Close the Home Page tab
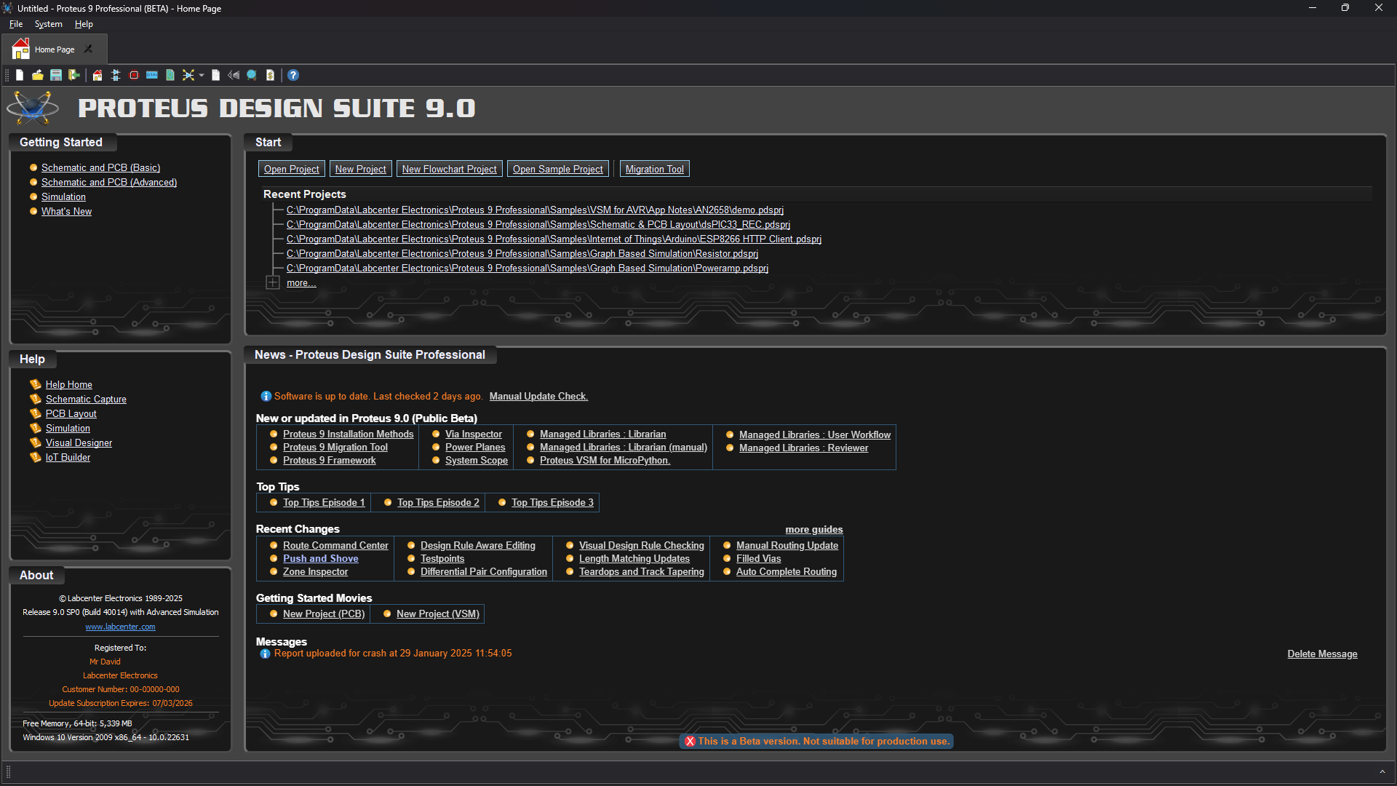Image resolution: width=1397 pixels, height=786 pixels. coord(89,49)
